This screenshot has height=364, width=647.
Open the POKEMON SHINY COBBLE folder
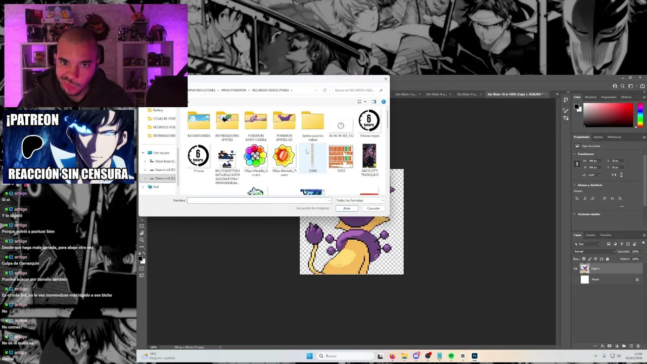pos(256,126)
